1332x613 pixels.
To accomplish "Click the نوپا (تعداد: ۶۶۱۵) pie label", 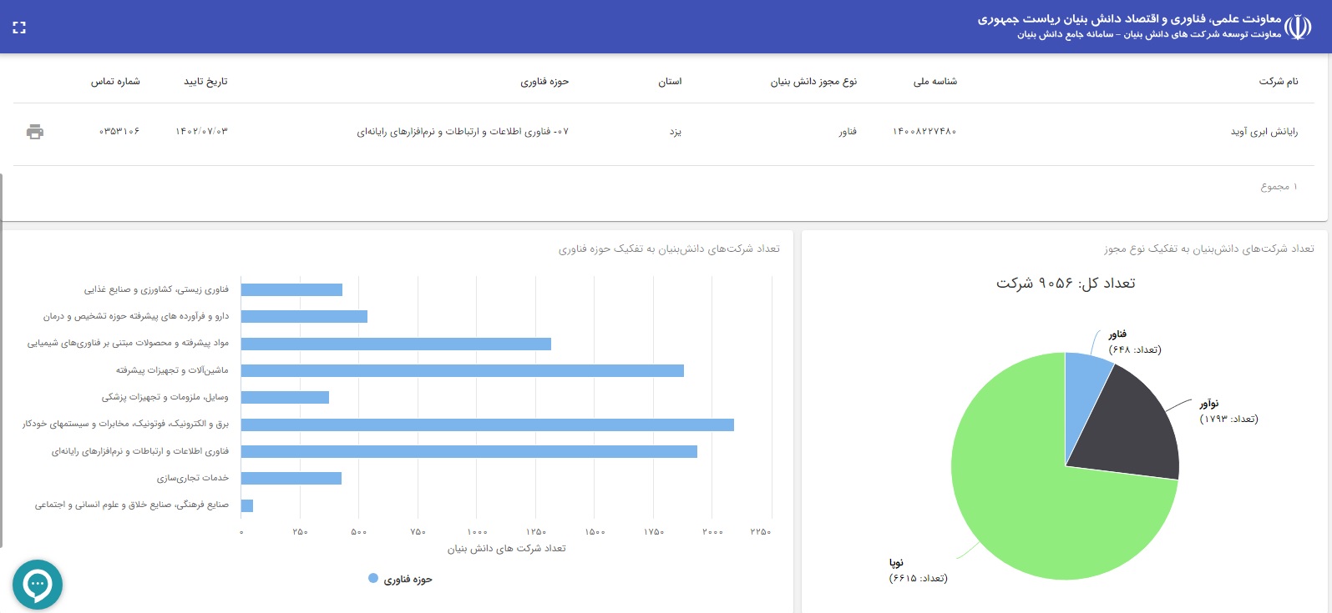I will 918,570.
